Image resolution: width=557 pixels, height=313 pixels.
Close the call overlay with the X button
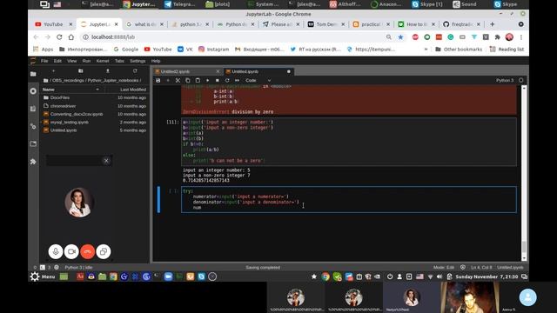tap(106, 161)
